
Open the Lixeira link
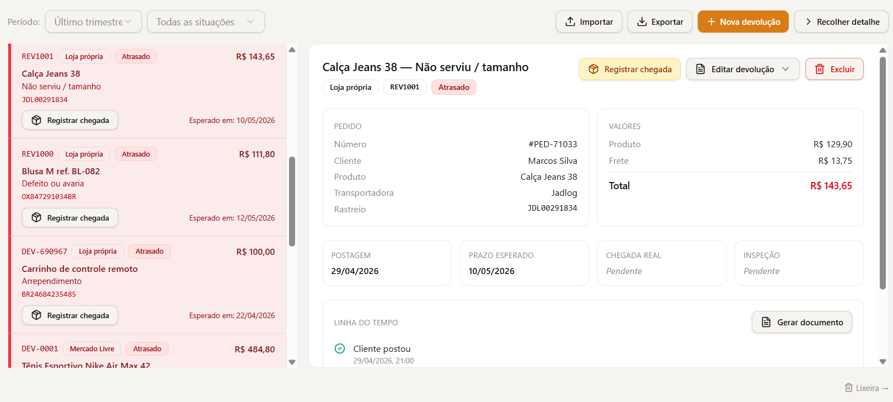(867, 388)
